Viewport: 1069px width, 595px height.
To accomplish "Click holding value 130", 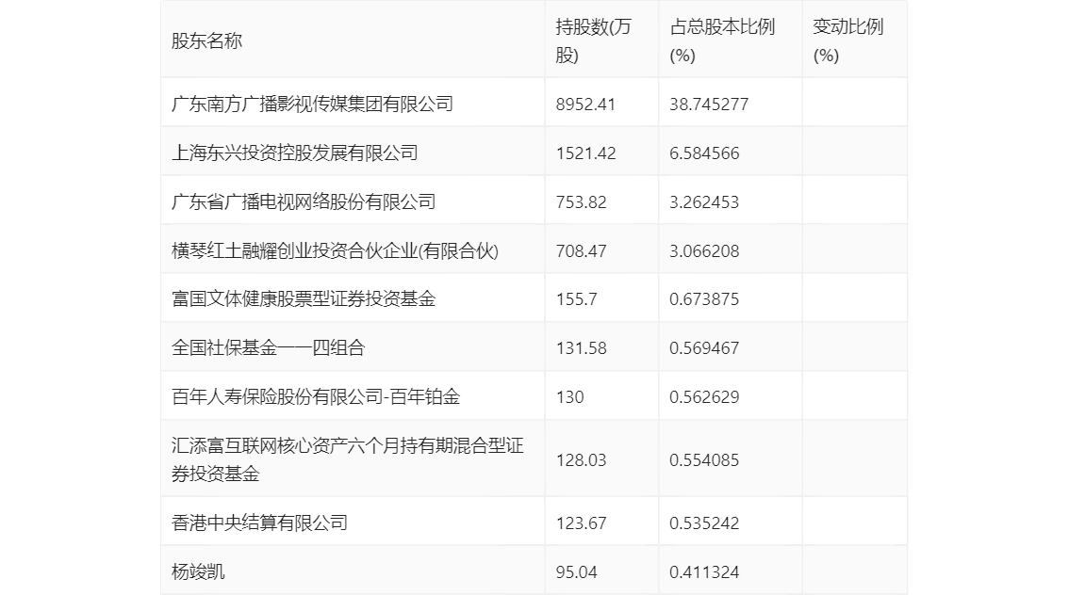I will [570, 397].
